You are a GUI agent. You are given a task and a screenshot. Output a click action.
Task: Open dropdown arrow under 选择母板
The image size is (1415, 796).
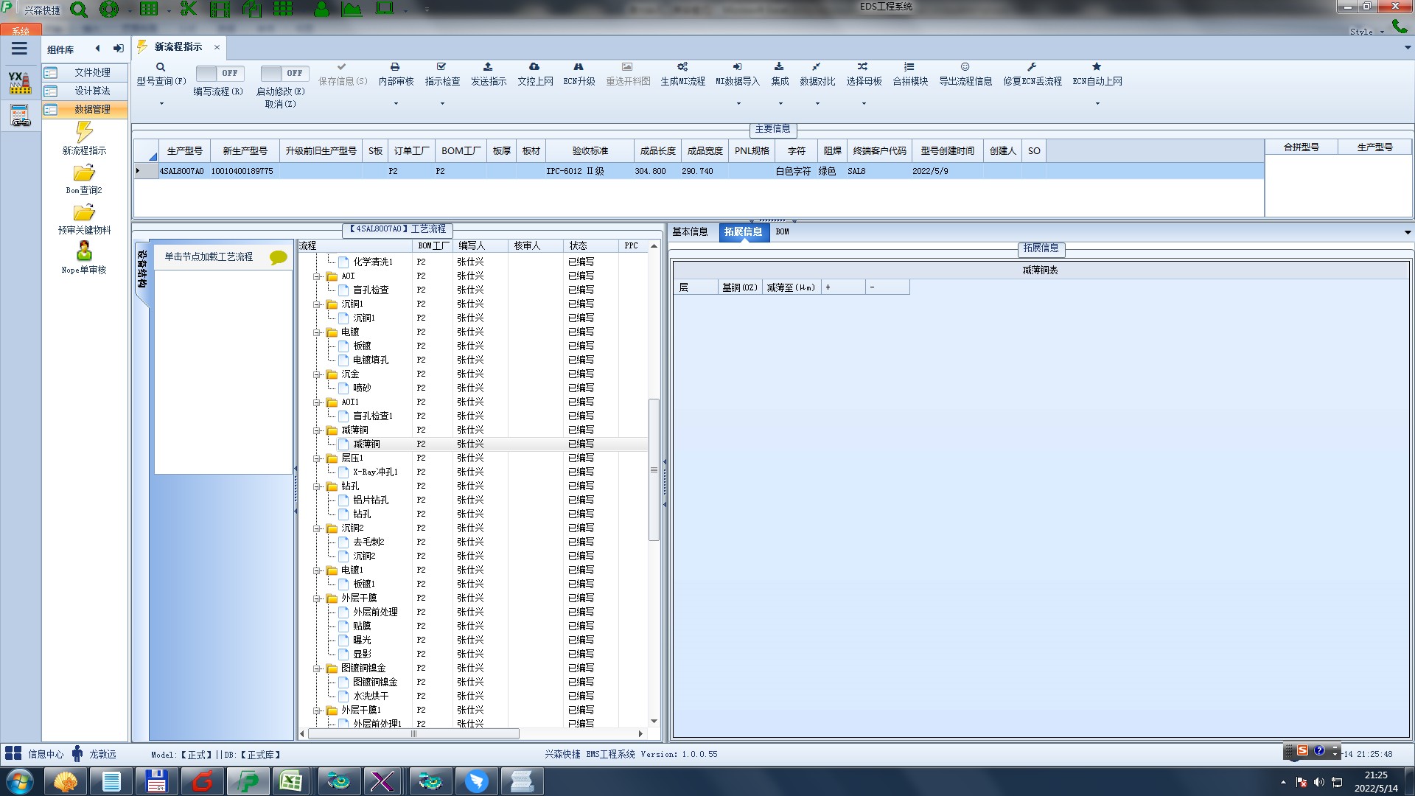864,103
